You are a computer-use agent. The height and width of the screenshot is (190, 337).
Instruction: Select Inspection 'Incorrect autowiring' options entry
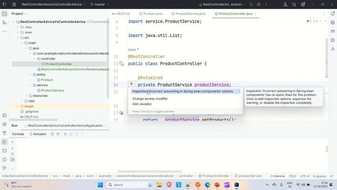[185, 91]
